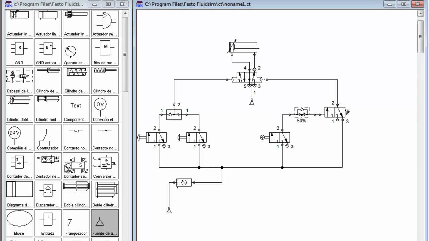Select the "Conmutador" switch icon

tap(48, 137)
